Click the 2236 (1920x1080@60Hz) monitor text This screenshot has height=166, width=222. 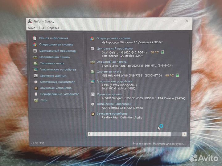tap(119, 85)
